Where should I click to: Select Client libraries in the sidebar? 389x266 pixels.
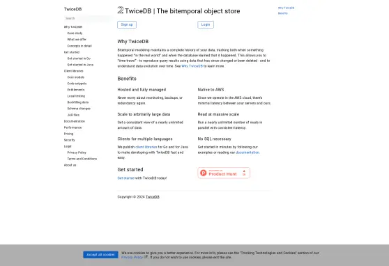[73, 71]
